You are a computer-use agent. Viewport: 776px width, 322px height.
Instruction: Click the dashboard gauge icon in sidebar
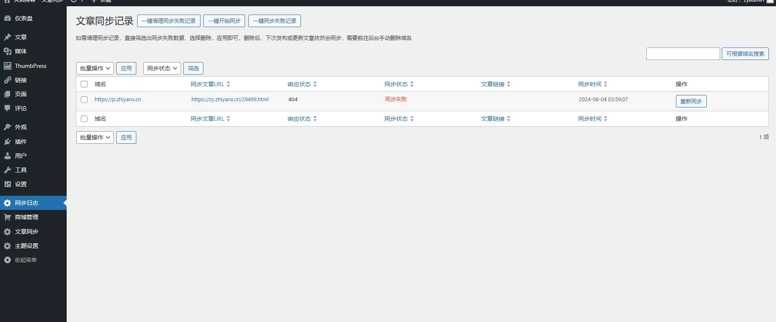(x=8, y=18)
